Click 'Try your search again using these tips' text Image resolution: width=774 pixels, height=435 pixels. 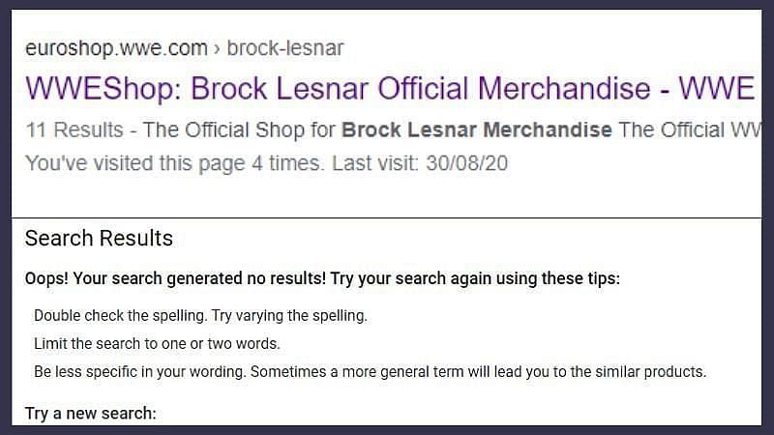point(474,279)
